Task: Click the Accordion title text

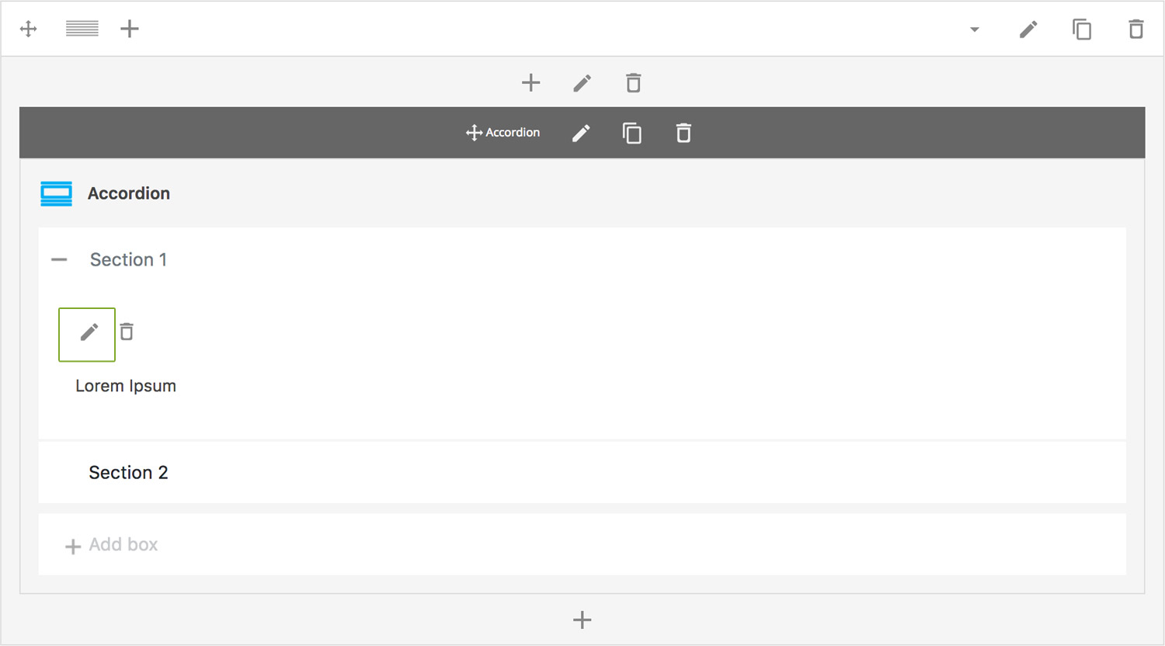Action: tap(129, 193)
